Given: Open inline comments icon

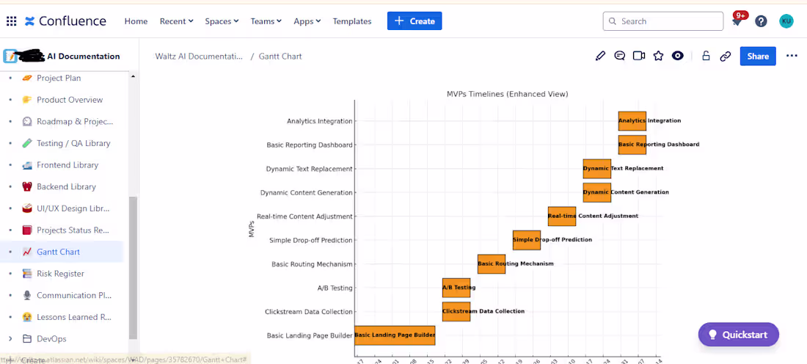Looking at the screenshot, I should (x=620, y=56).
